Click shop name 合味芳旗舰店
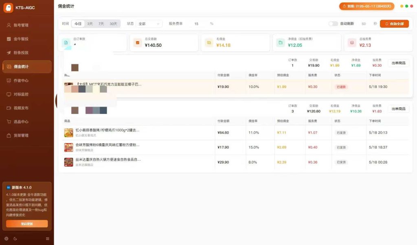 [x=84, y=150]
